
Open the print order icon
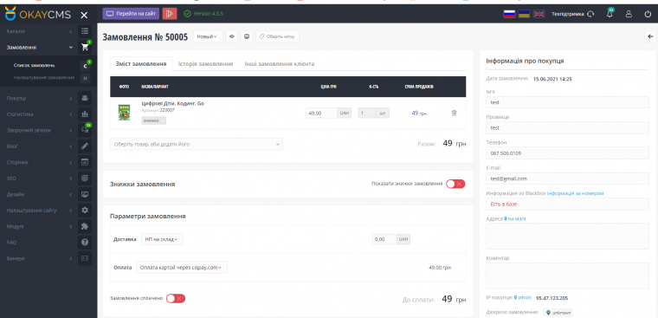pos(247,37)
